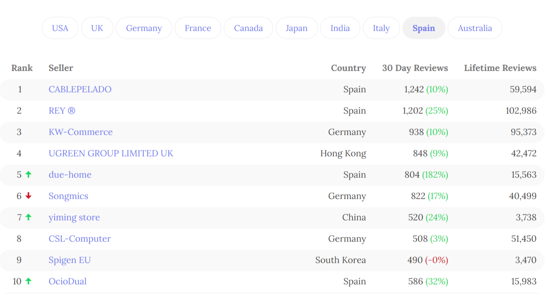
Task: Select the 804 (182%) reviews cell
Action: coord(426,175)
